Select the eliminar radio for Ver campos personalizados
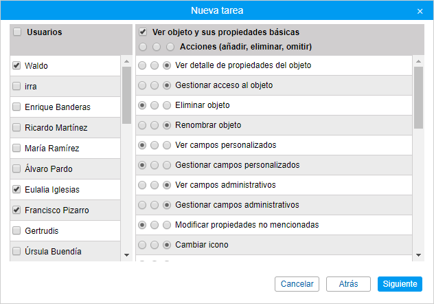This screenshot has height=304, width=434. (x=155, y=146)
